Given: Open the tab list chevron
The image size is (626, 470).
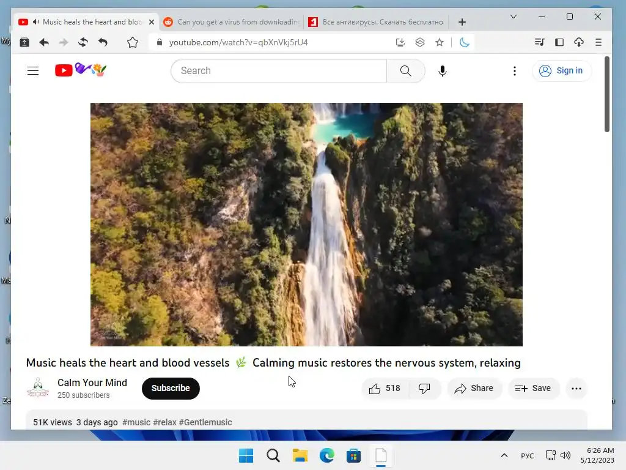Looking at the screenshot, I should (x=514, y=17).
